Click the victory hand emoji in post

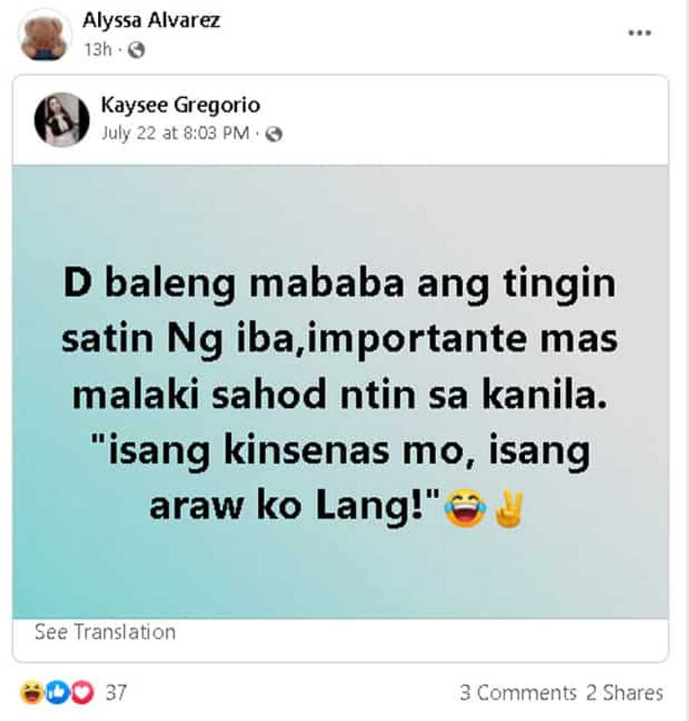(508, 509)
